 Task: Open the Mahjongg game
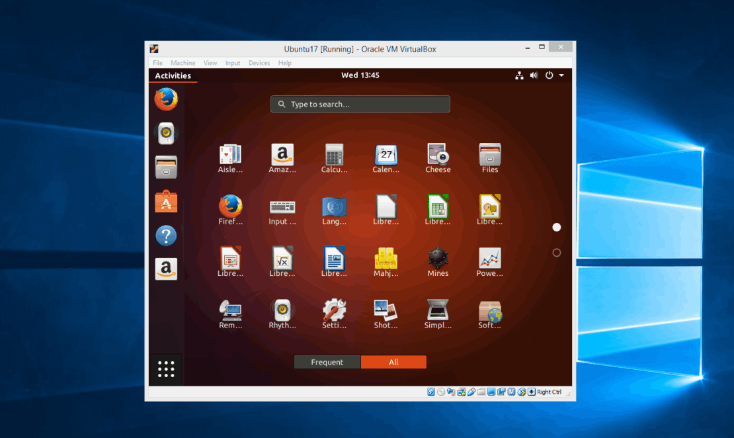386,262
